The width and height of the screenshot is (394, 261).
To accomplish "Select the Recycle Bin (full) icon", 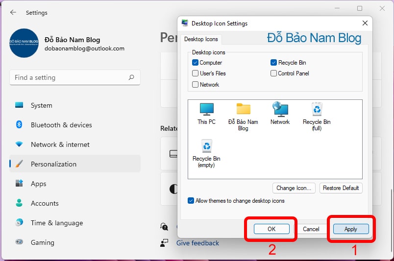I will (317, 109).
